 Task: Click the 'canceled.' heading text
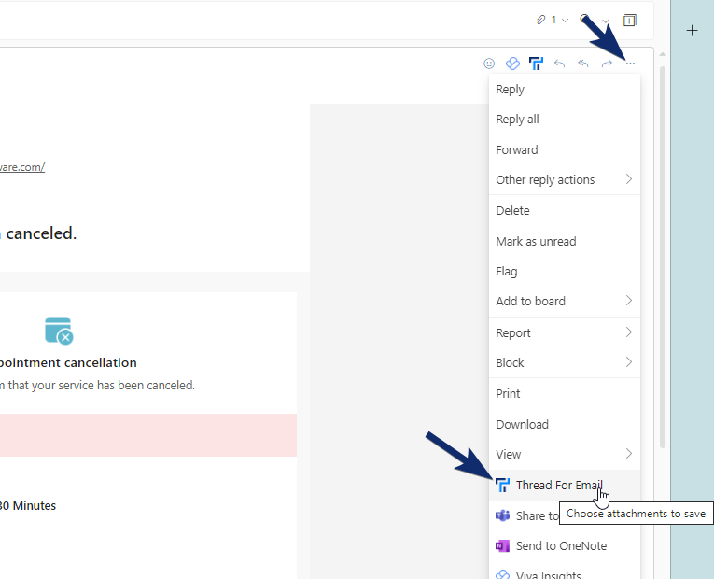click(41, 233)
